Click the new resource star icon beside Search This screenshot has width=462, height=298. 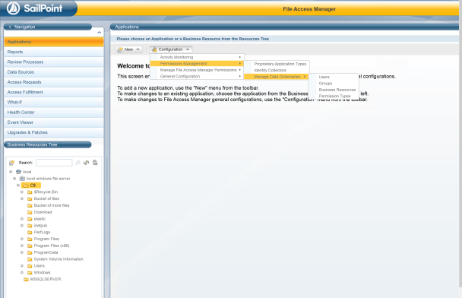coord(12,163)
